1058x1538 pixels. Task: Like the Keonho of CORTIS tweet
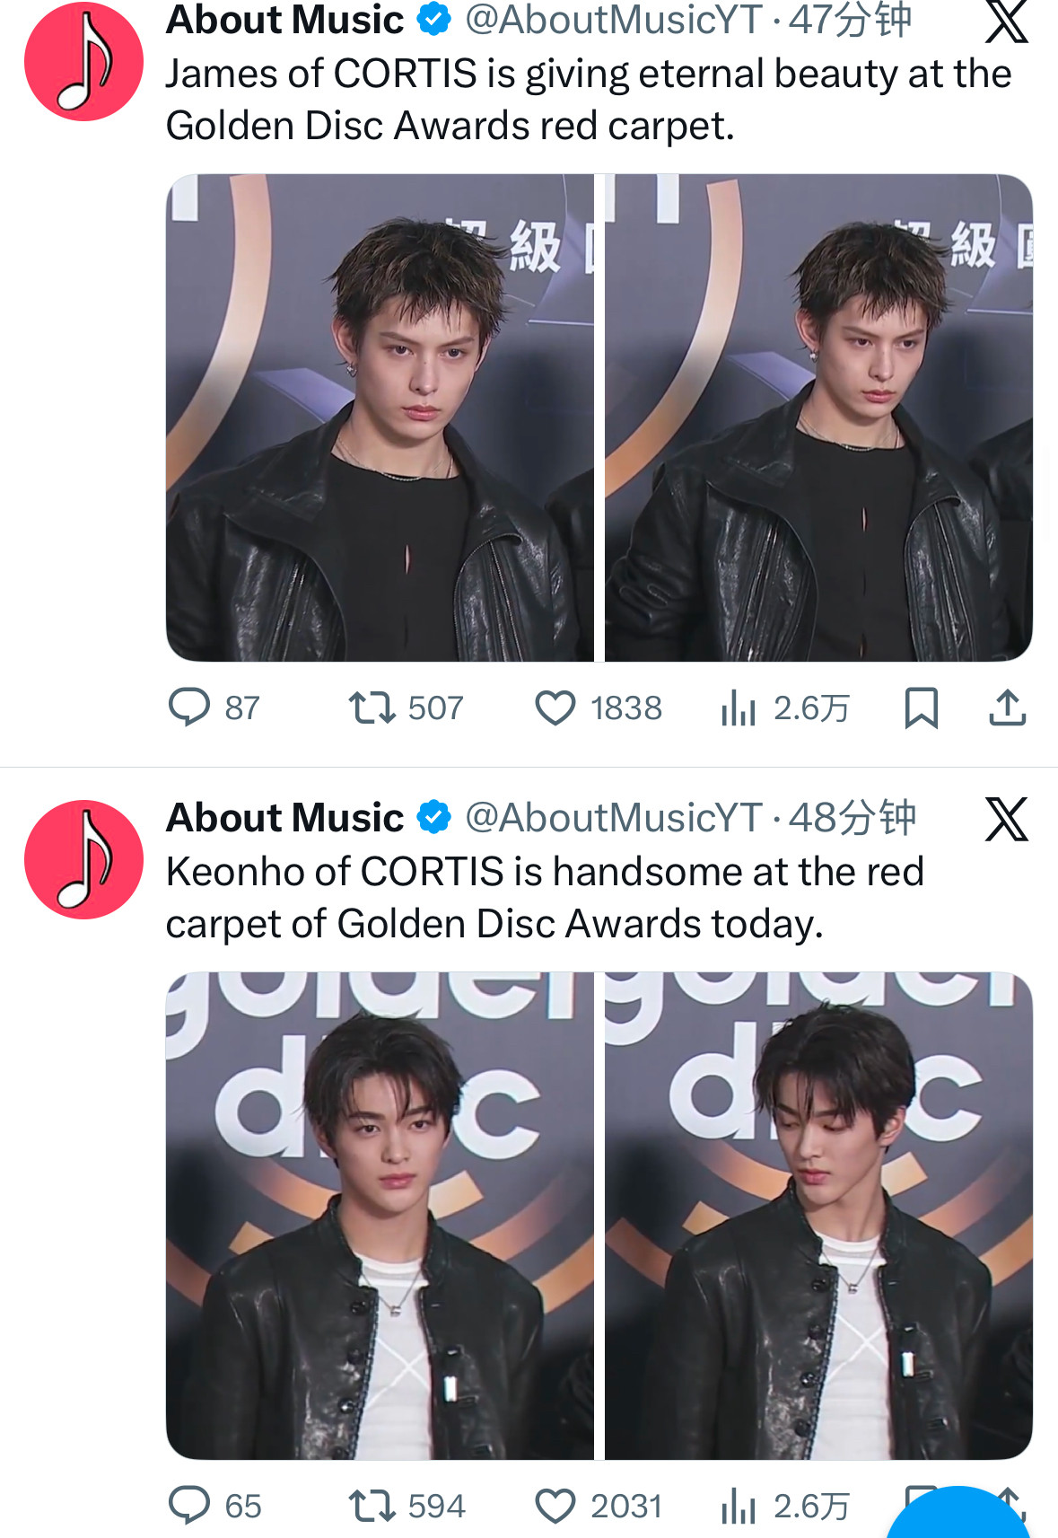tap(555, 1505)
